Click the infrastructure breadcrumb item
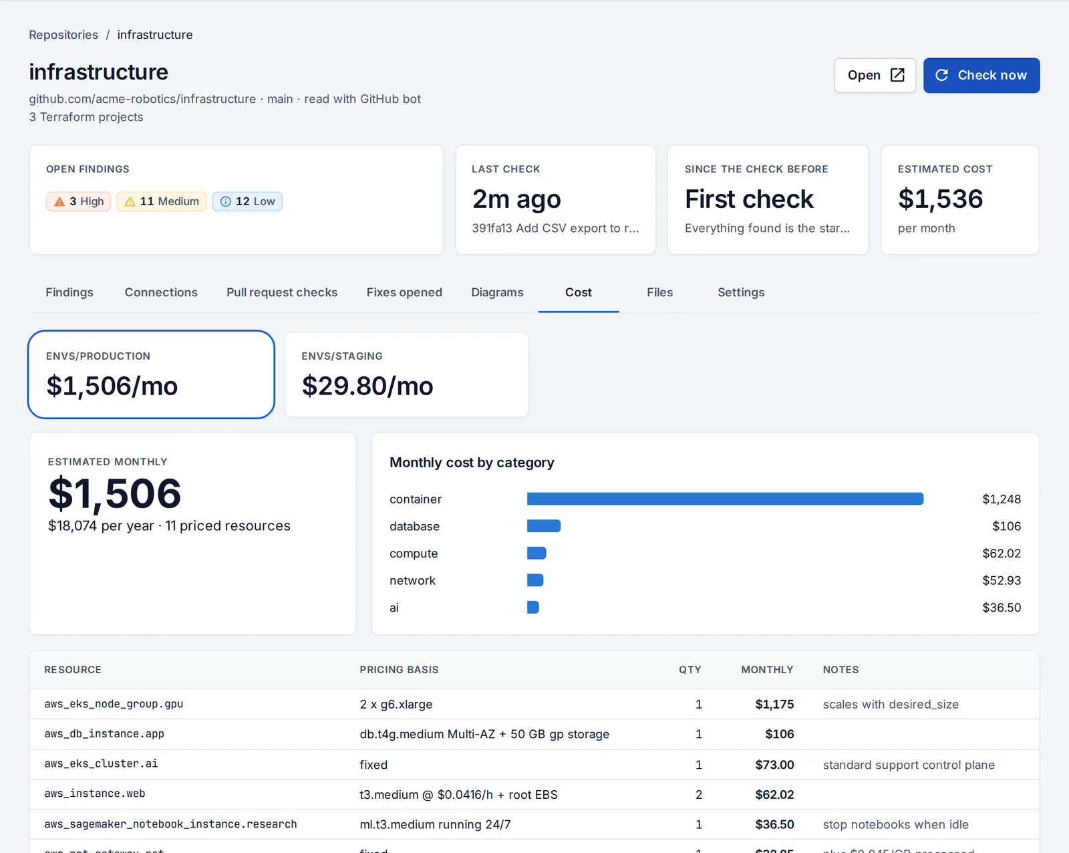 (x=155, y=35)
